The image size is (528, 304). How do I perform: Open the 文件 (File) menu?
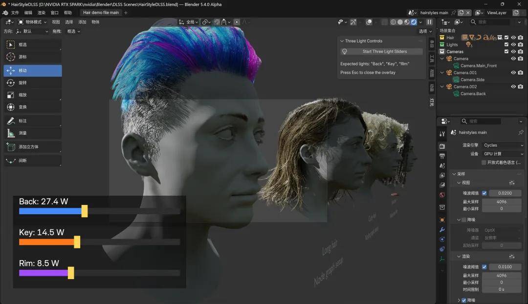(x=15, y=13)
